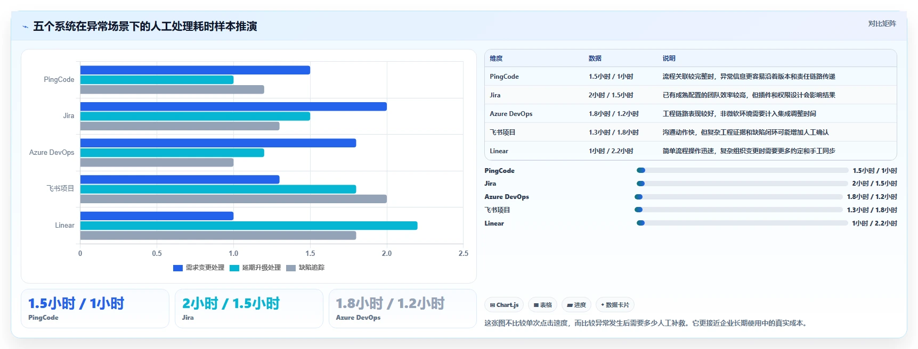Click table cell 1.3小时 / 1.8小时
The height and width of the screenshot is (349, 918).
[x=614, y=132]
